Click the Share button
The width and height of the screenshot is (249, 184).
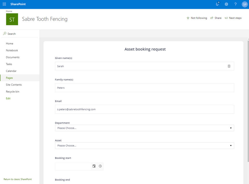[x=216, y=18]
